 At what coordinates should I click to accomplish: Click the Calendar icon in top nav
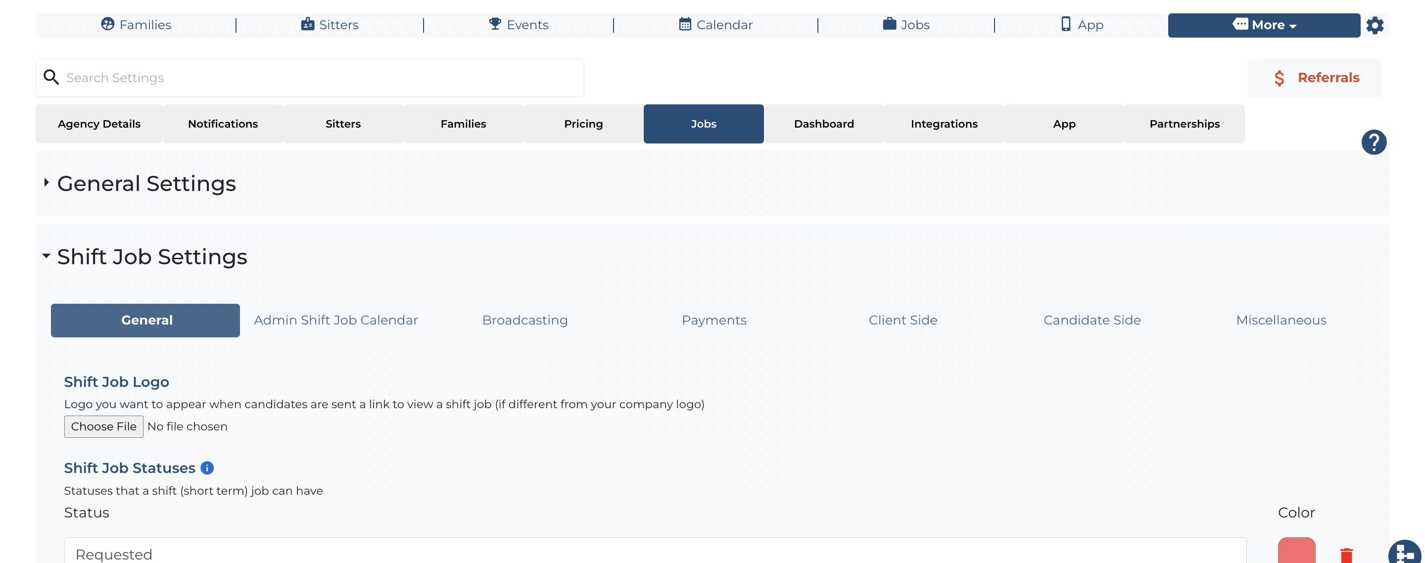click(x=685, y=24)
